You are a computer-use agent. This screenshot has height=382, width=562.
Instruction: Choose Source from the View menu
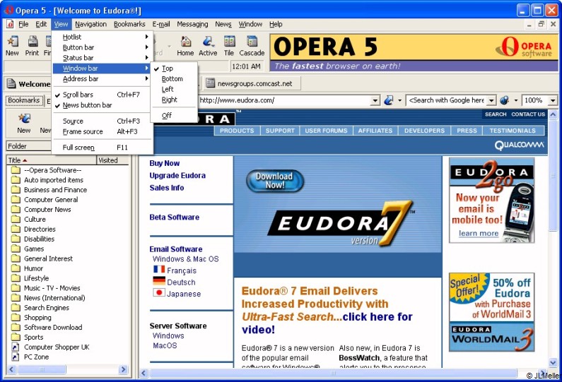pos(102,121)
